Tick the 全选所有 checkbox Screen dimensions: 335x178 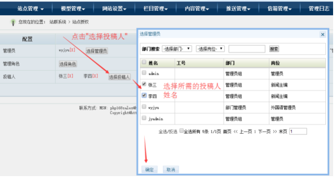coord(181,131)
